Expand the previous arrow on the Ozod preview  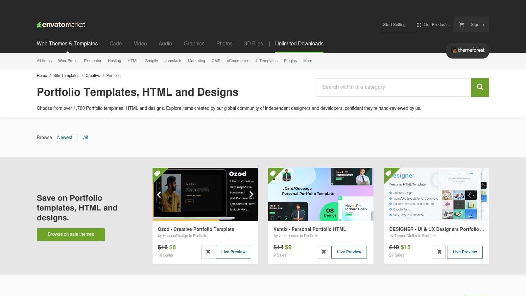click(159, 194)
